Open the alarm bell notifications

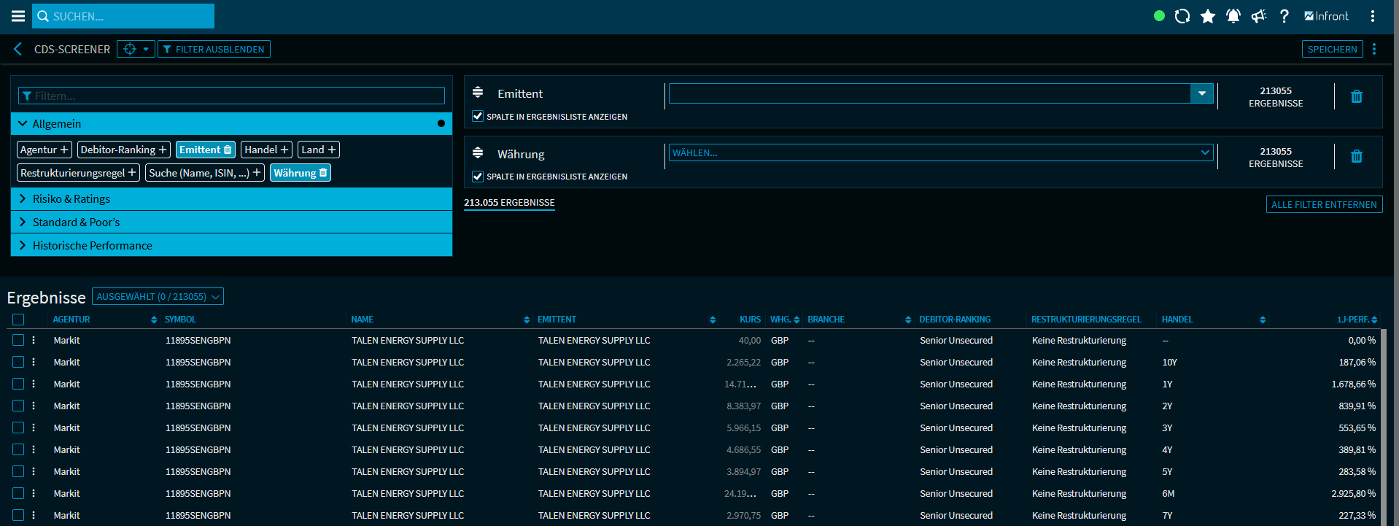tap(1233, 16)
